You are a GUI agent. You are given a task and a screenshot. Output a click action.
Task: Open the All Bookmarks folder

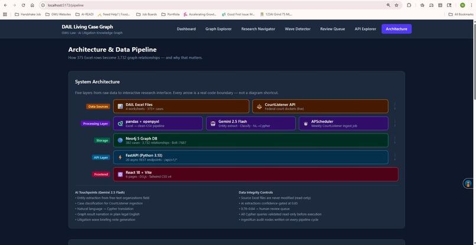tap(461, 14)
